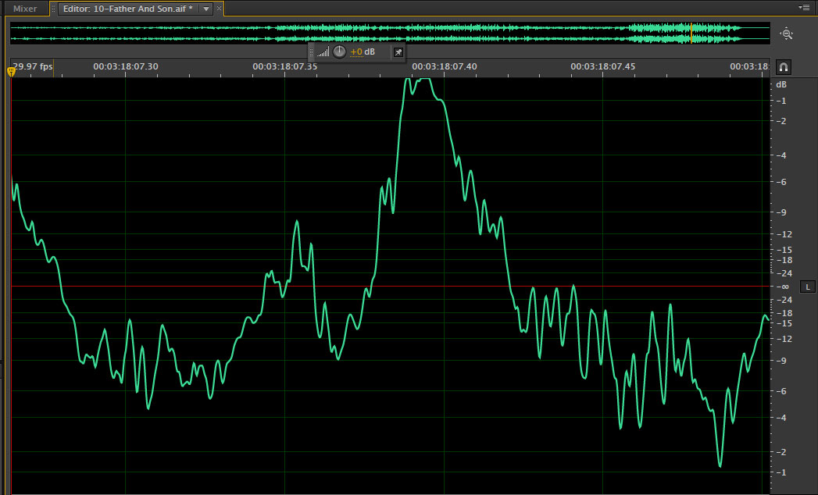Click the ruler at 00:03:18:07.40
818x495 pixels.
444,67
